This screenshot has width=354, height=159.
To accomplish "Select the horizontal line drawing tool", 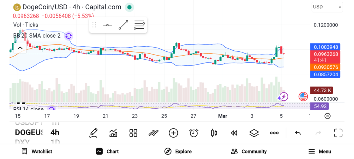I will tap(107, 25).
